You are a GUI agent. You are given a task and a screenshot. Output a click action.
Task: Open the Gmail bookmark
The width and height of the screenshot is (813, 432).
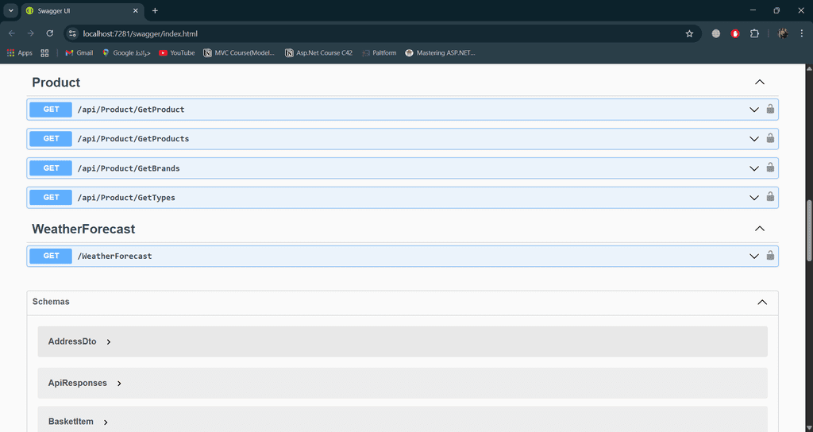[x=79, y=53]
